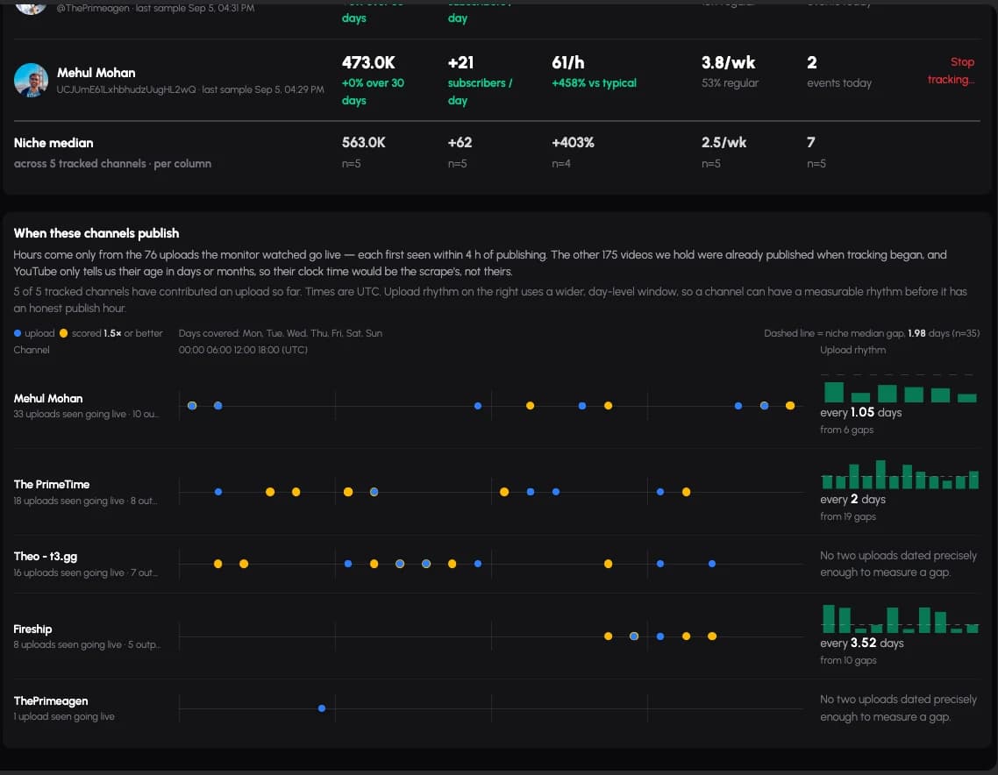Image resolution: width=998 pixels, height=775 pixels.
Task: Click Theo - t3.gg no measurable gap message
Action: click(898, 564)
